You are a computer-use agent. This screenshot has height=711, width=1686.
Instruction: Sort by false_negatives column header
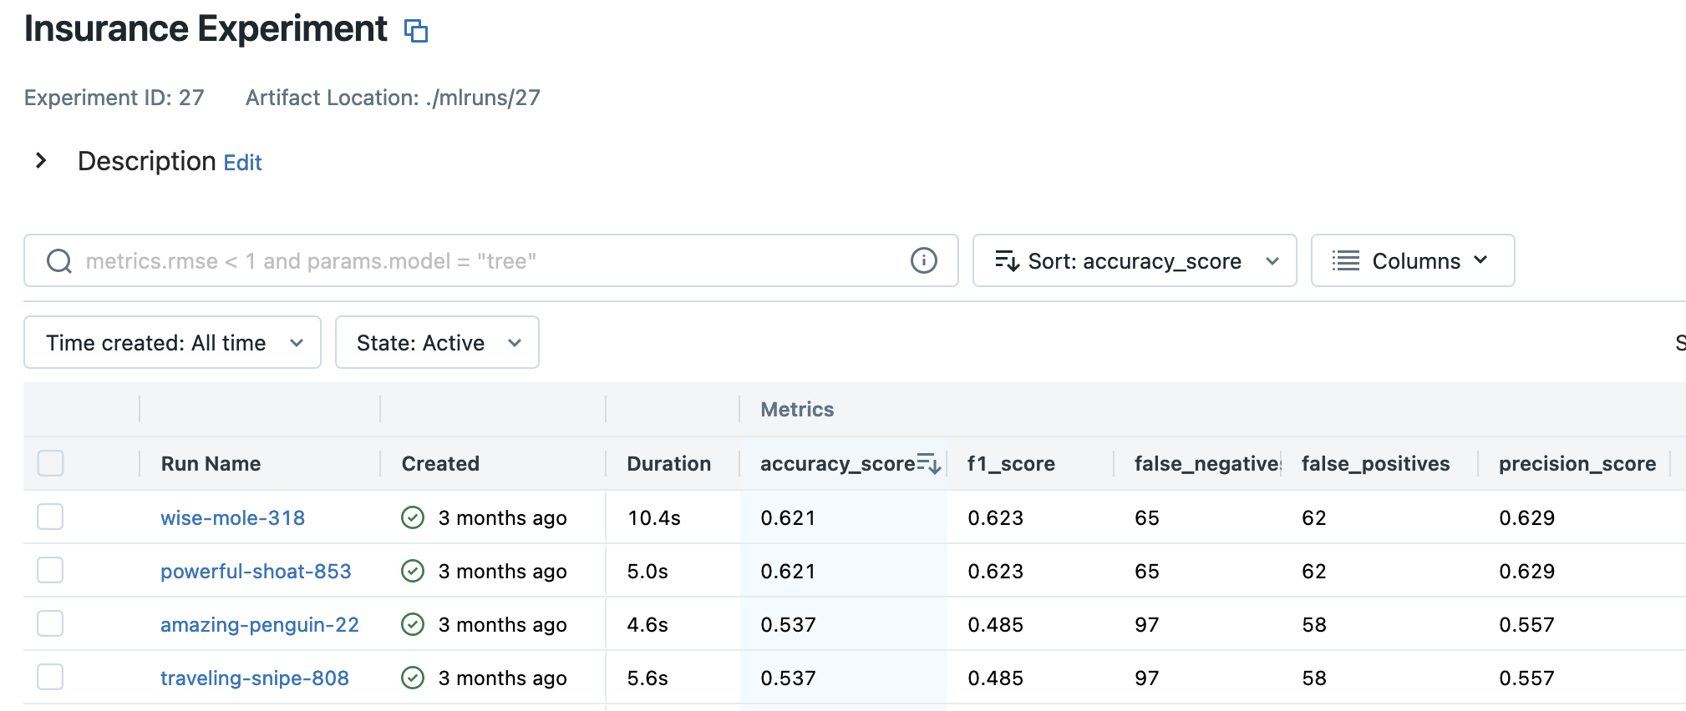(x=1207, y=464)
